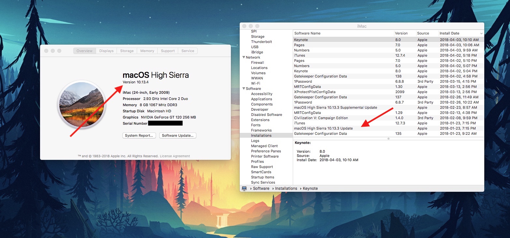Select Preference Panes in the sidebar

(266, 151)
